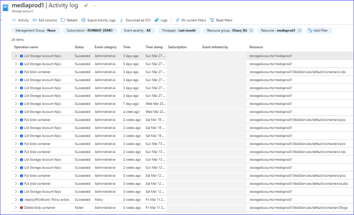Open the ellipsis more options menu
This screenshot has height=215, width=354.
coord(94,5)
